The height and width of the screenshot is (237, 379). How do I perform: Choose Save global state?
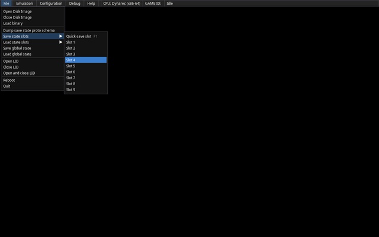coord(33,48)
